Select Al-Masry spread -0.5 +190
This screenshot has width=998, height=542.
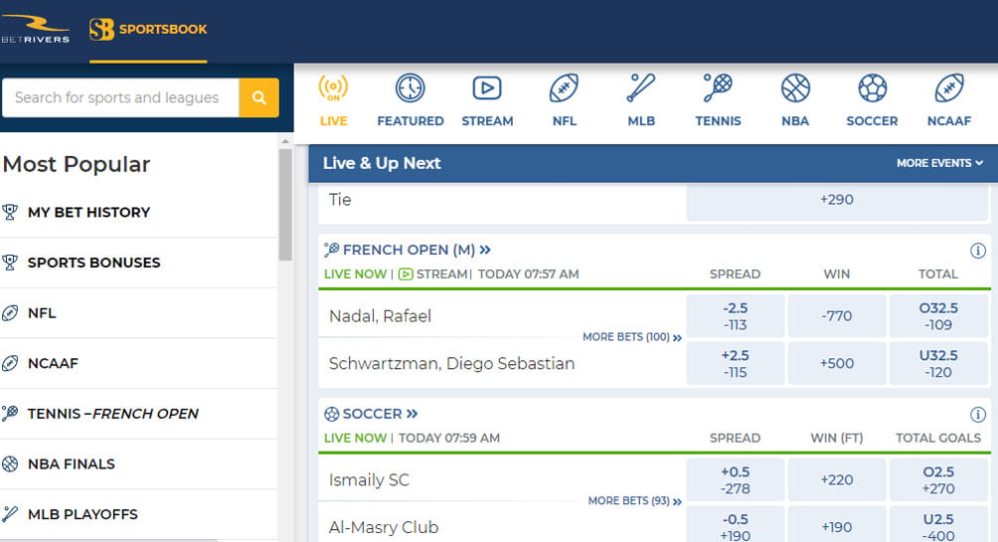(736, 524)
